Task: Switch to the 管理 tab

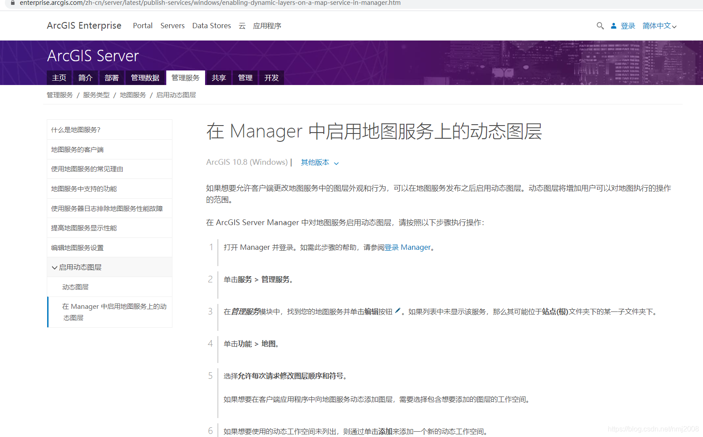Action: pyautogui.click(x=245, y=78)
